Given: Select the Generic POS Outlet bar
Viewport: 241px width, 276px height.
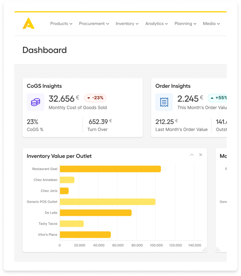Looking at the screenshot, I should 107,202.
